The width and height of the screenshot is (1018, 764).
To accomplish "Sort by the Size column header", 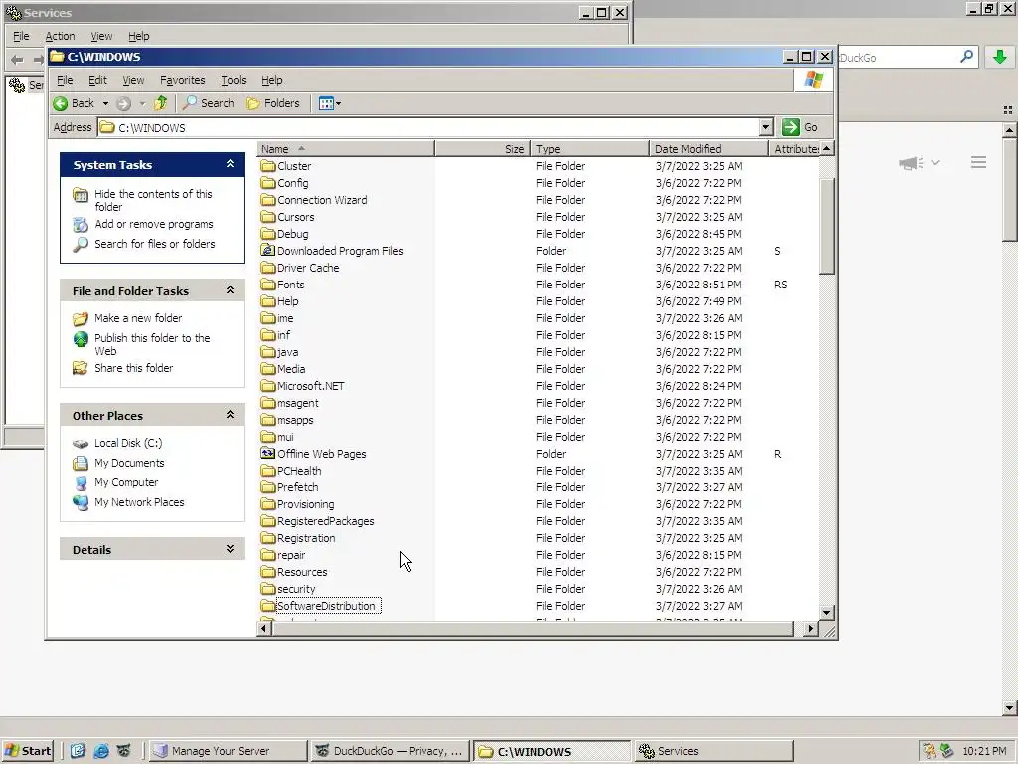I will click(x=483, y=149).
